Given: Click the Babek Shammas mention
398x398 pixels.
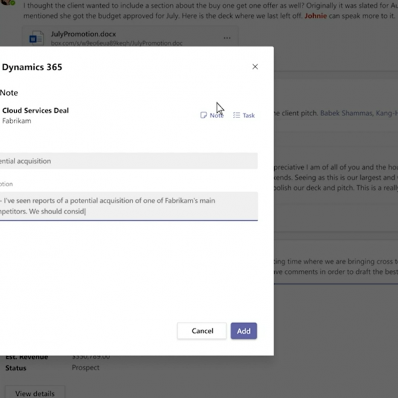Looking at the screenshot, I should pos(346,113).
